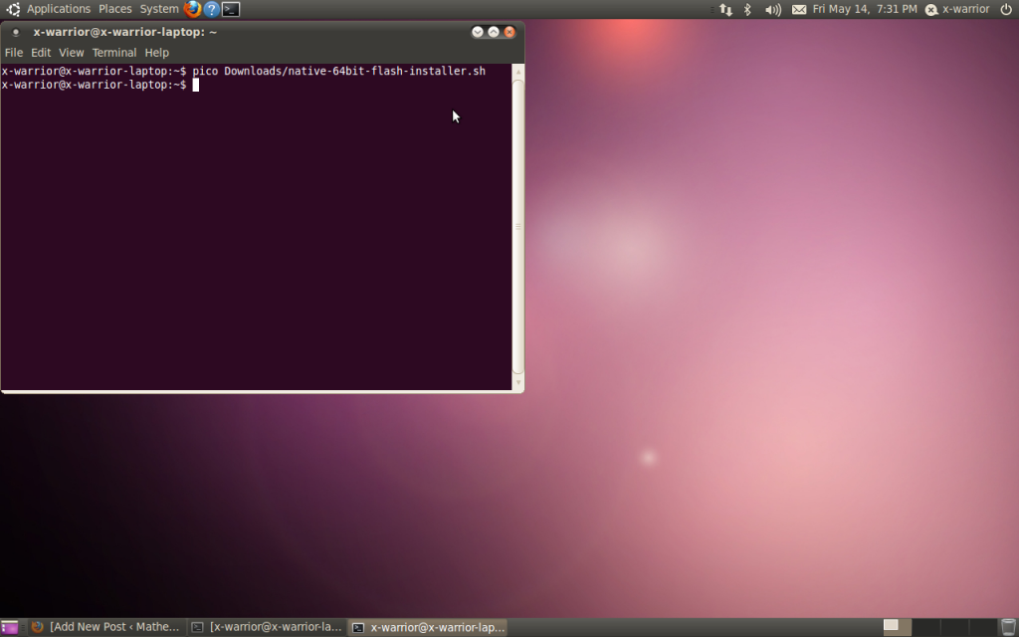
Task: Click the Show Desktop button at bottom-left
Action: pos(9,627)
